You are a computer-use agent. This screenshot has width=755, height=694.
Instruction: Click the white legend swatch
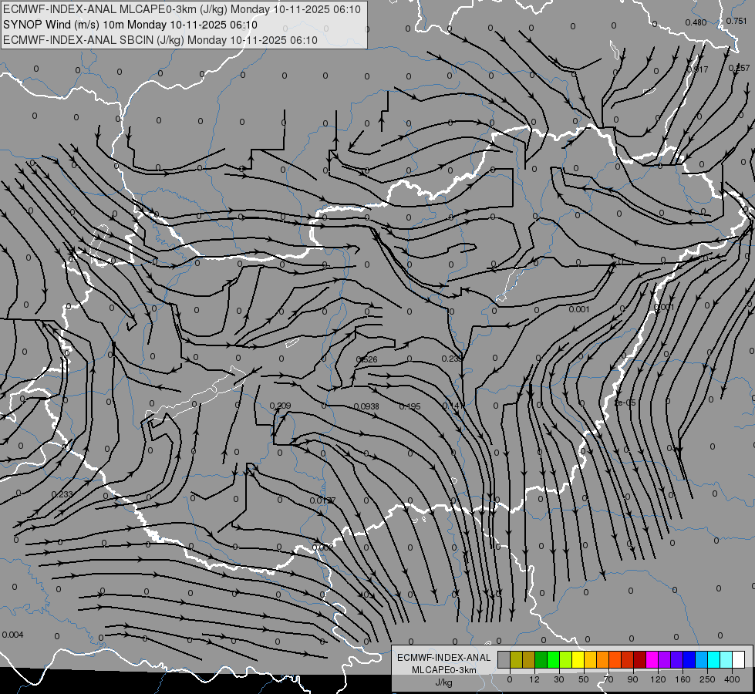pyautogui.click(x=739, y=660)
